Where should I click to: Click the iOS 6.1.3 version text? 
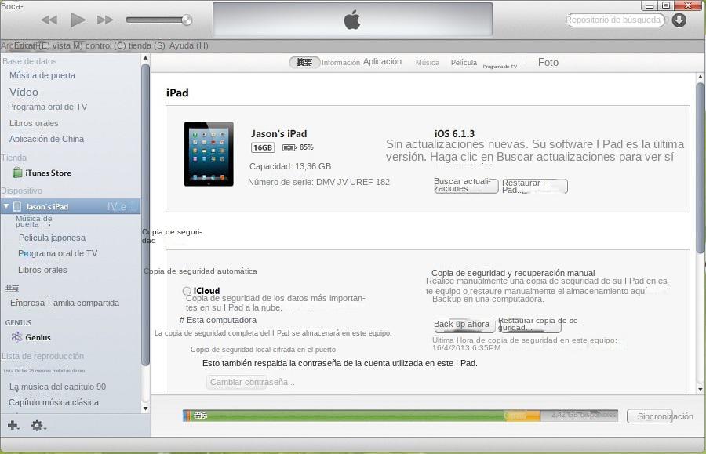(x=454, y=133)
